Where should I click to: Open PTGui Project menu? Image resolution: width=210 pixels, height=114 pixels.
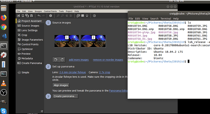point(69,11)
